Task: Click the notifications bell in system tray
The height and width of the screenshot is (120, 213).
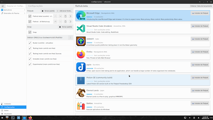Action: [x=198, y=118]
